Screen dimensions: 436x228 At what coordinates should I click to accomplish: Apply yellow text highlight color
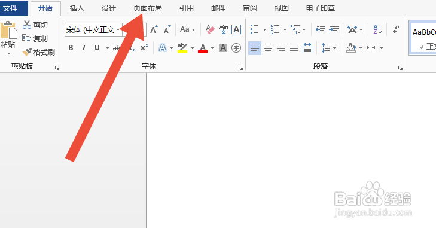click(x=182, y=48)
